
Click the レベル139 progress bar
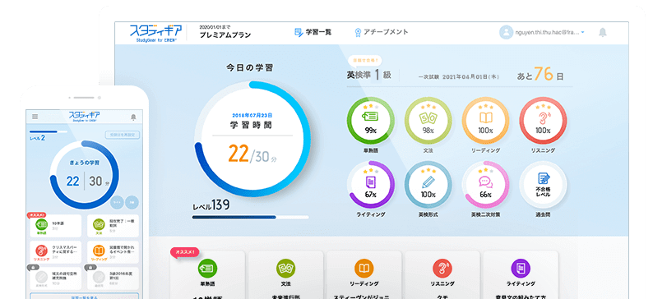[x=250, y=217]
